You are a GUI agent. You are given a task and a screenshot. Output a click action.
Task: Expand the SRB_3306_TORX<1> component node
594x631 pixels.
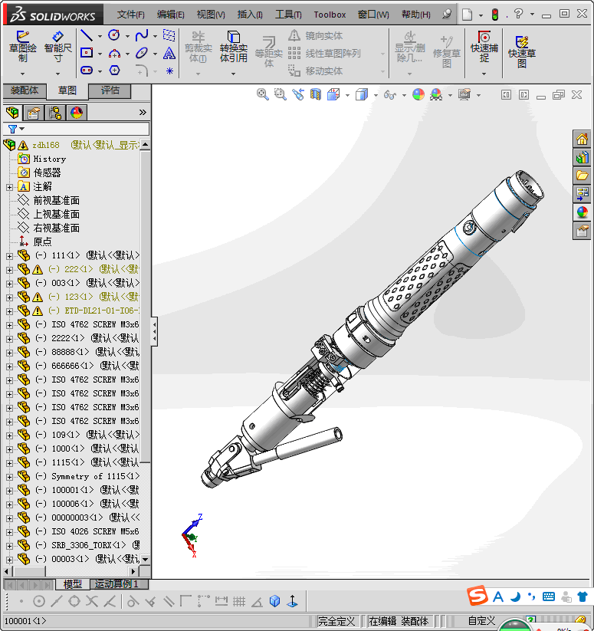[9, 546]
